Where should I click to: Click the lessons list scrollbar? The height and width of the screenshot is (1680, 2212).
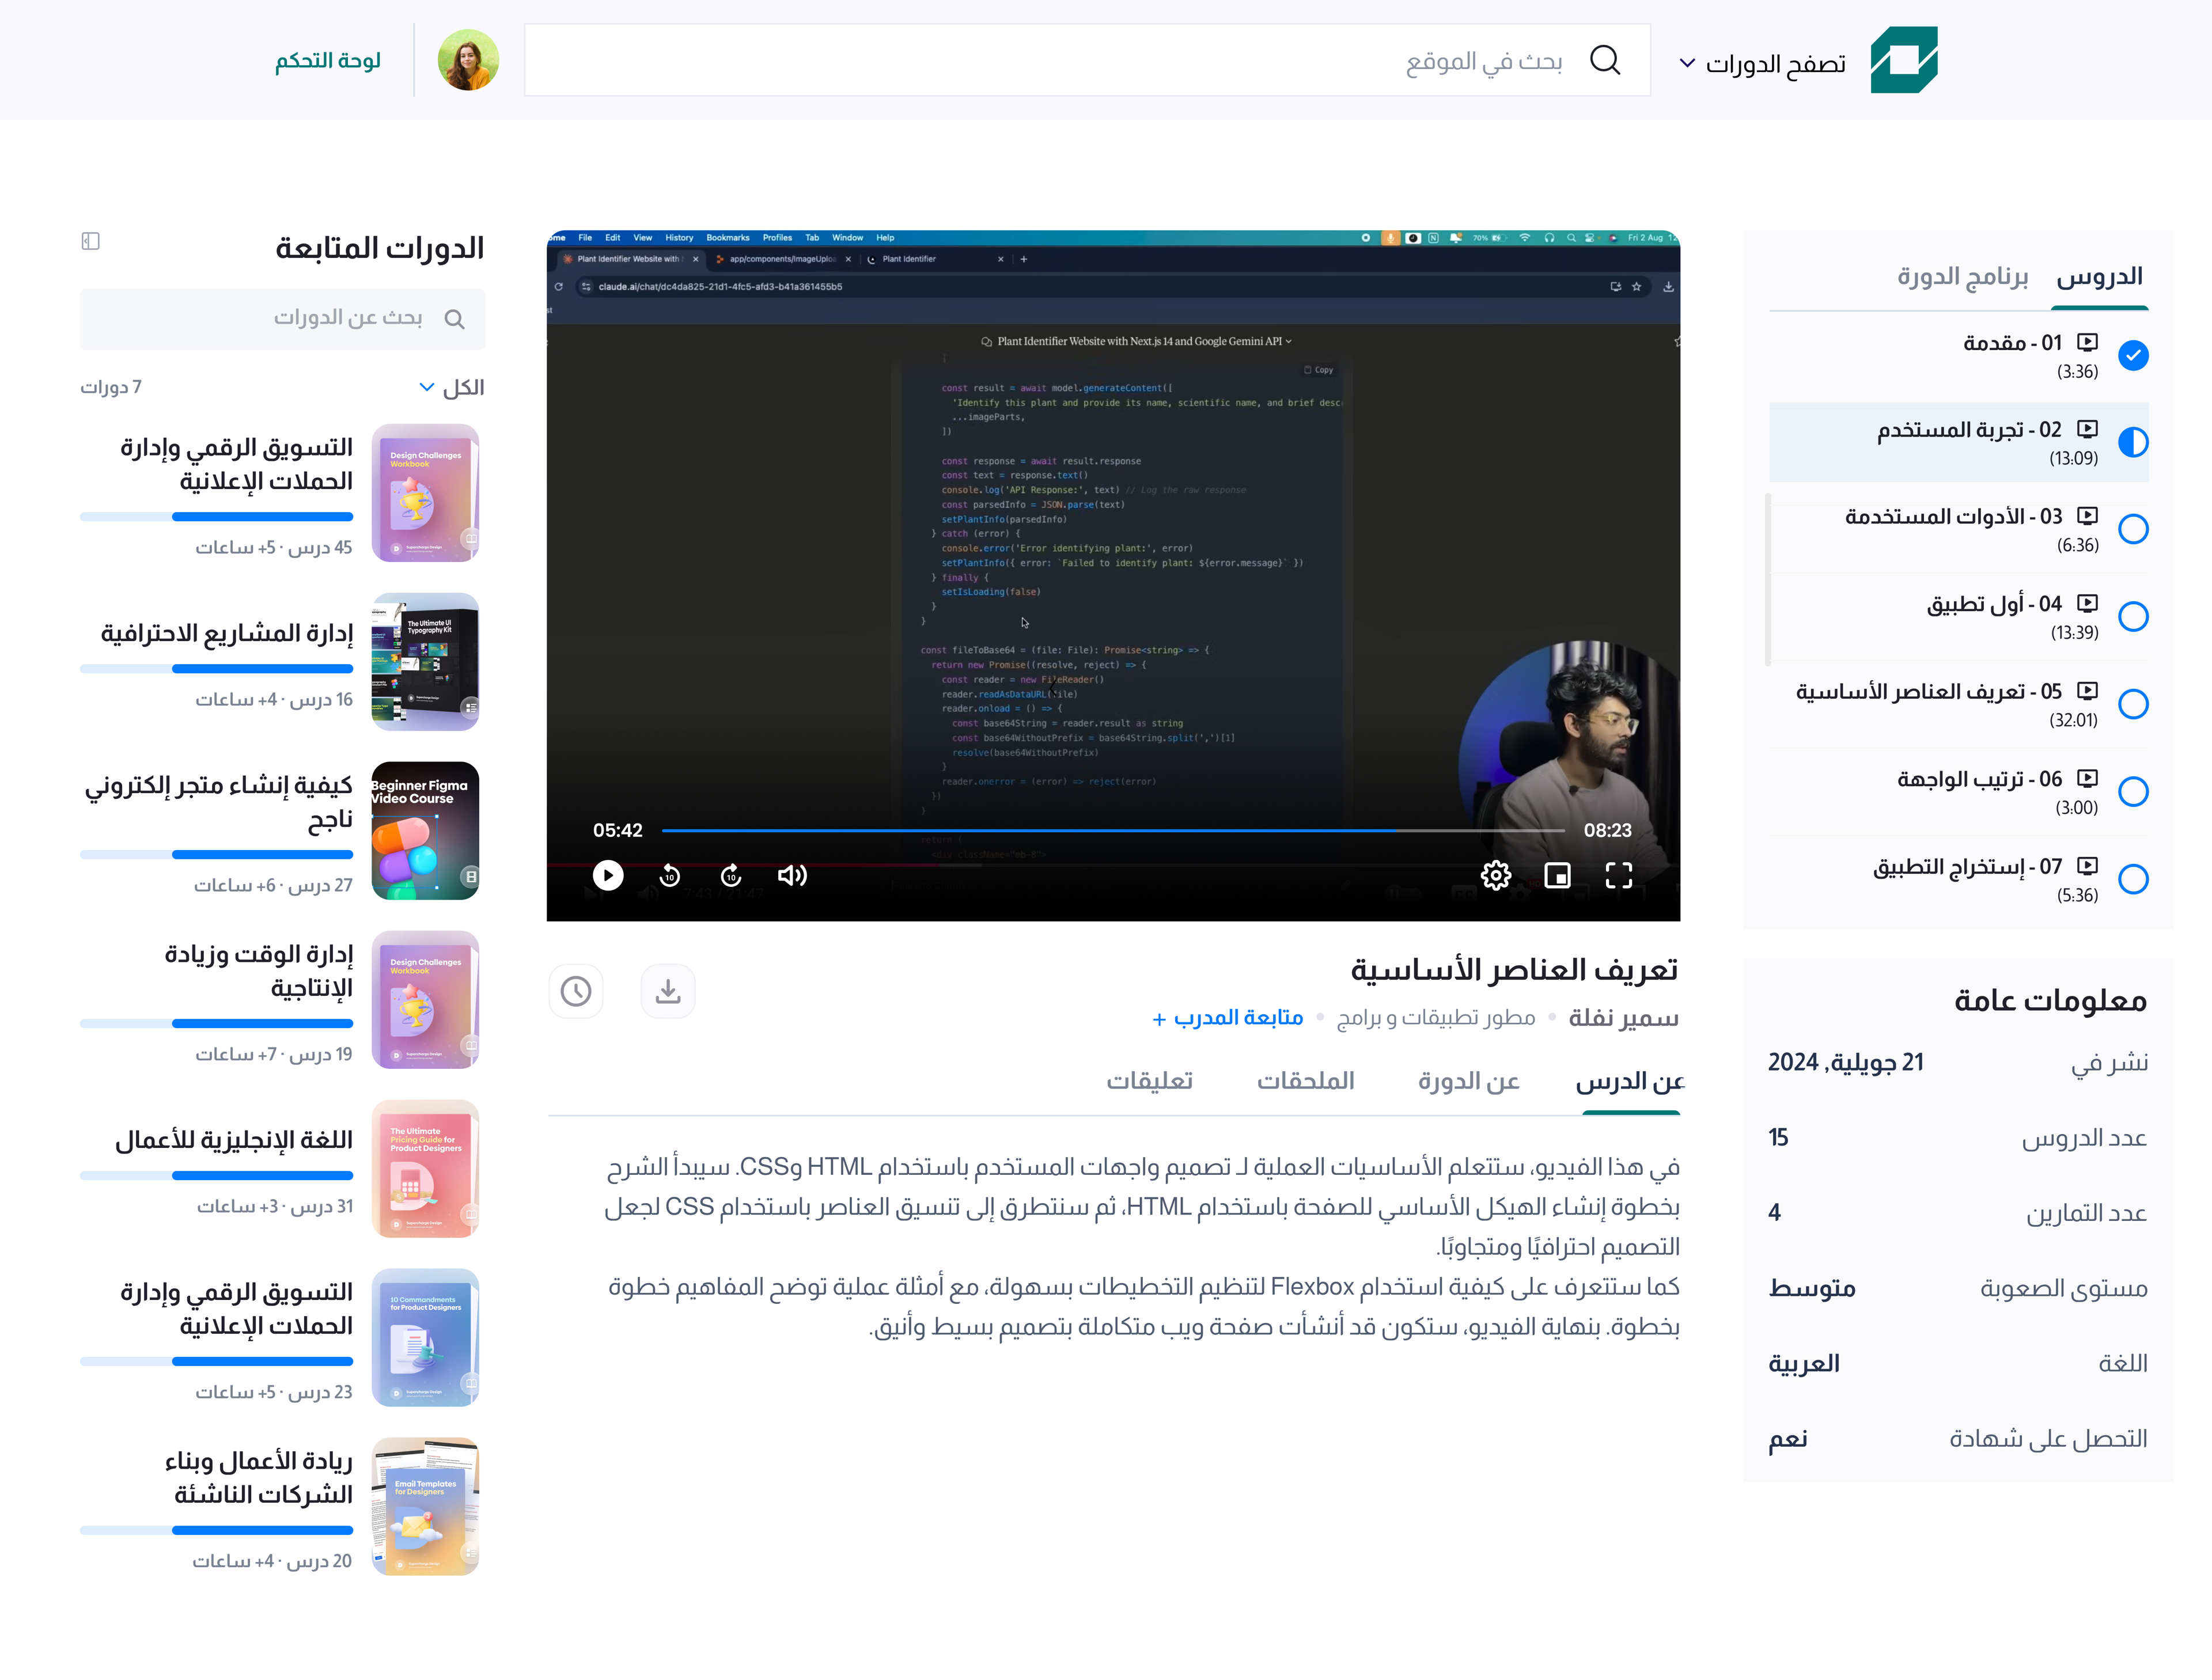click(1768, 580)
